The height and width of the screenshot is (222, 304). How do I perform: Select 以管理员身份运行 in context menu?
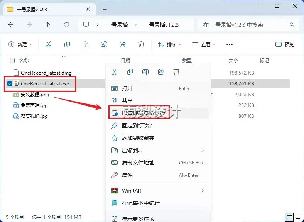tap(158, 113)
